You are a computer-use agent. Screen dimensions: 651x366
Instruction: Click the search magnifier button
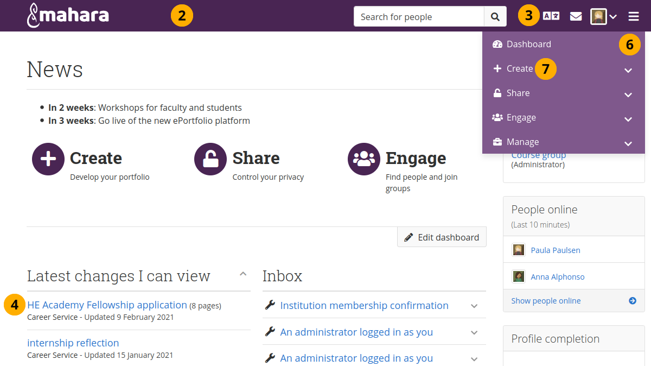495,17
